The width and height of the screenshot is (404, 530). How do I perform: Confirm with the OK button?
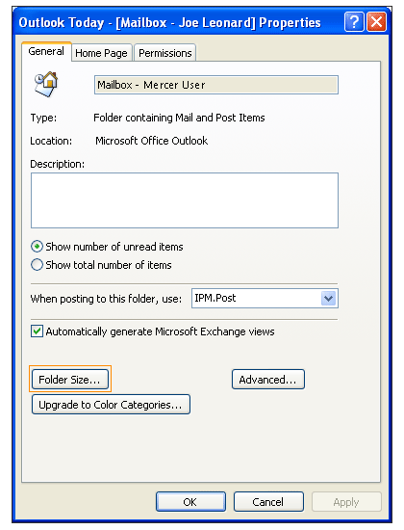190,502
